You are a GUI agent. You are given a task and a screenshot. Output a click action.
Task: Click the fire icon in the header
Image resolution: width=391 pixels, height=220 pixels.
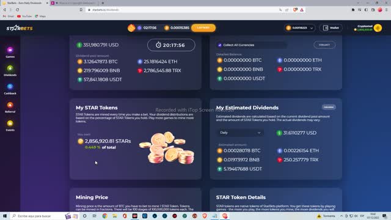pos(131,28)
